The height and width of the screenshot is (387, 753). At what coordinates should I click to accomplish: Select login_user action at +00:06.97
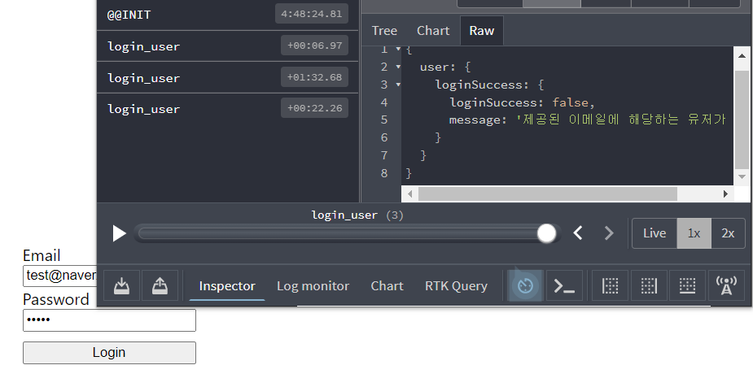(x=228, y=46)
